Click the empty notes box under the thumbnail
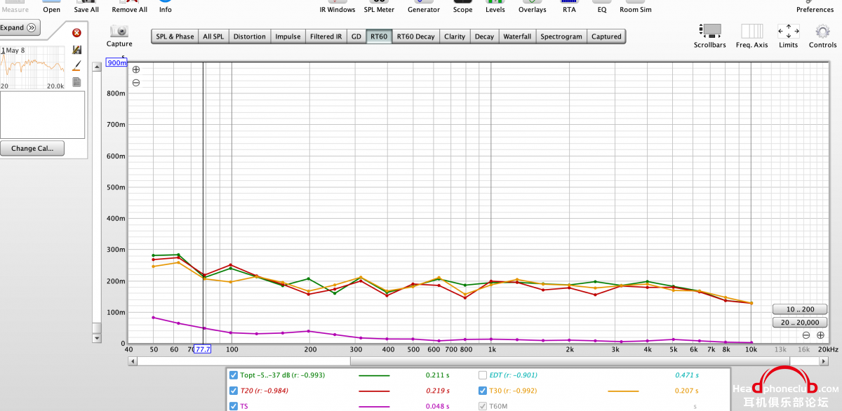842x411 pixels. [43, 114]
